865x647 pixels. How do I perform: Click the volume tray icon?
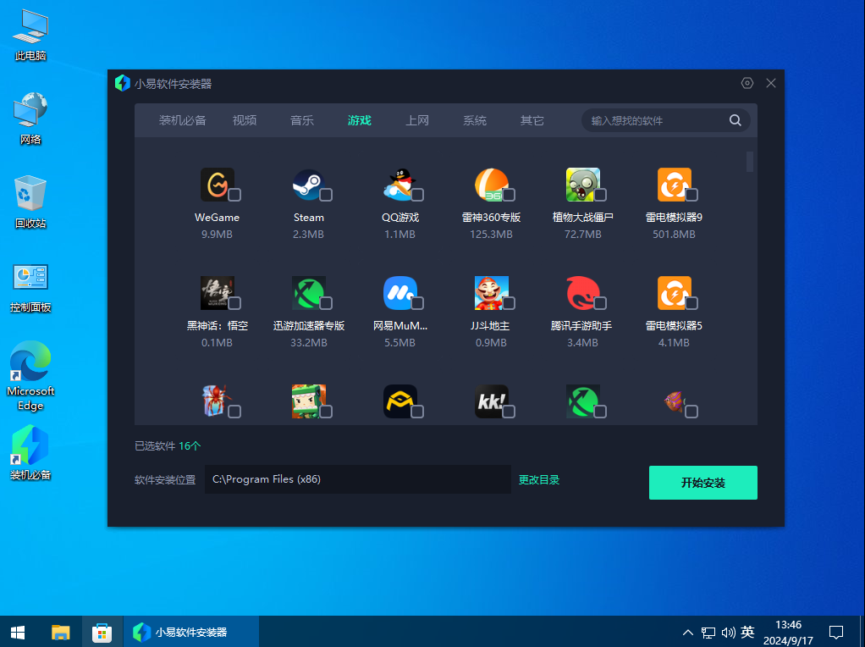tap(728, 632)
